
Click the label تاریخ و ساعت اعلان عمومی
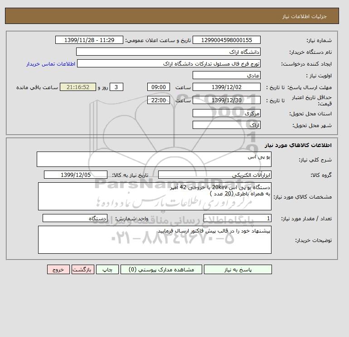[158, 40]
